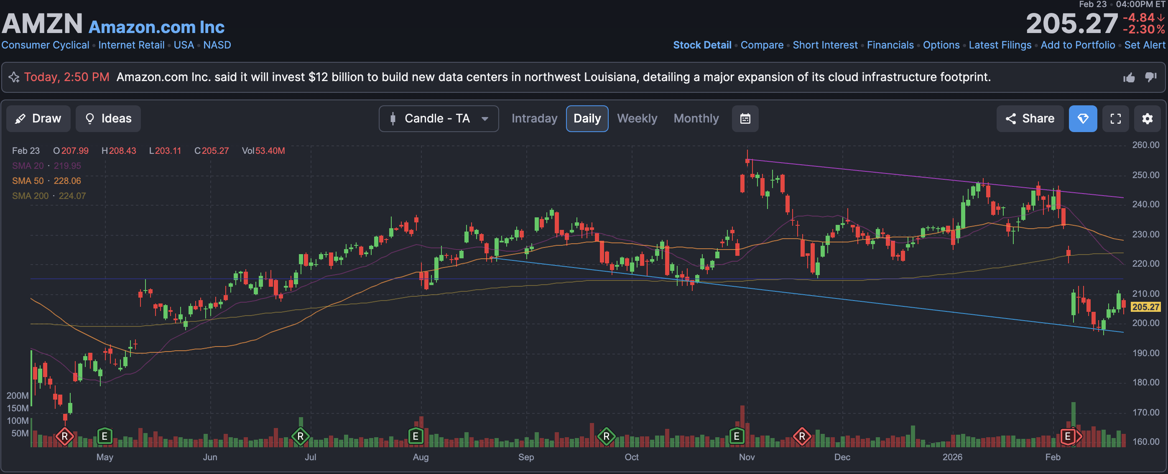Click the green R marker near October
Screen dimensions: 1168x474
[606, 436]
